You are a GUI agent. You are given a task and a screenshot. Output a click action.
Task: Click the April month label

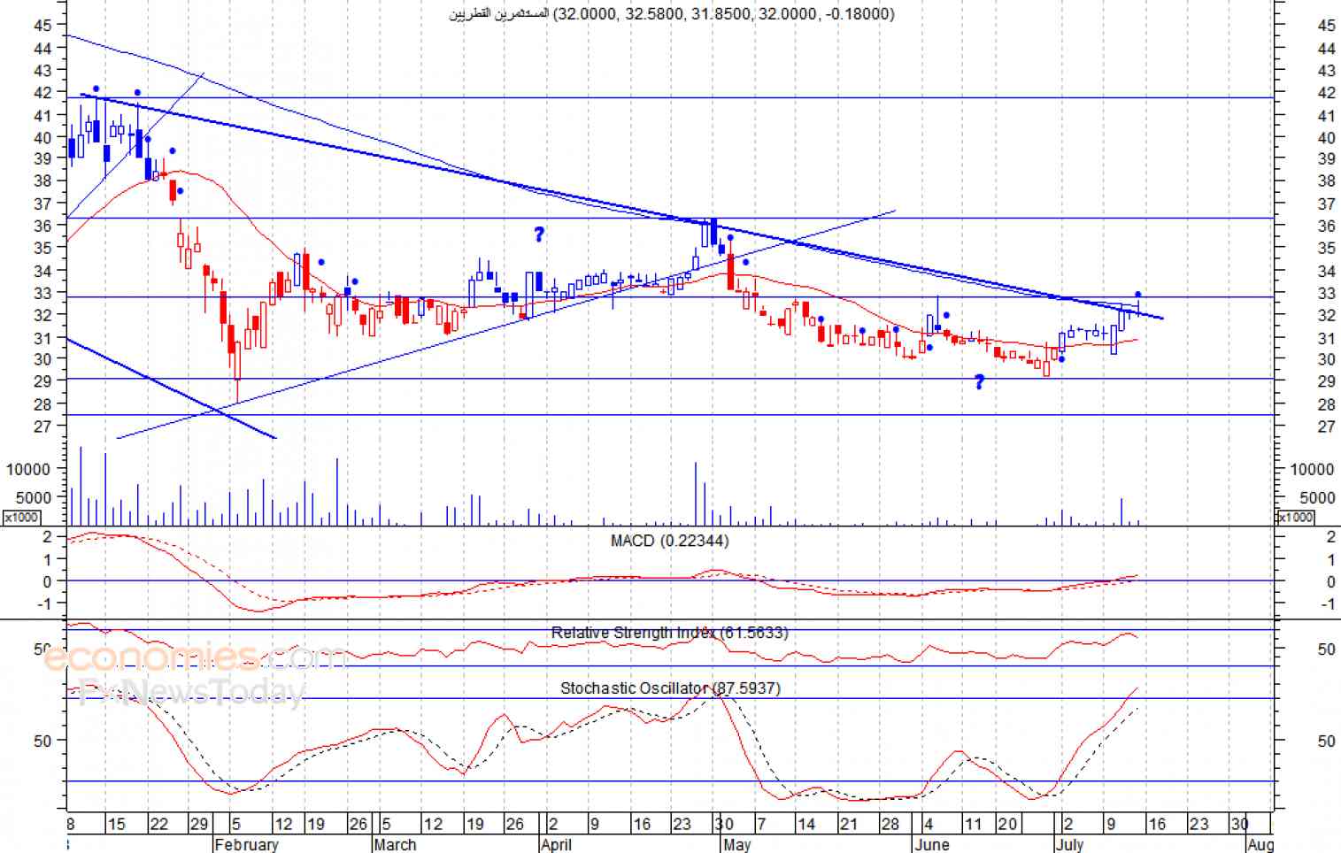coord(556,844)
